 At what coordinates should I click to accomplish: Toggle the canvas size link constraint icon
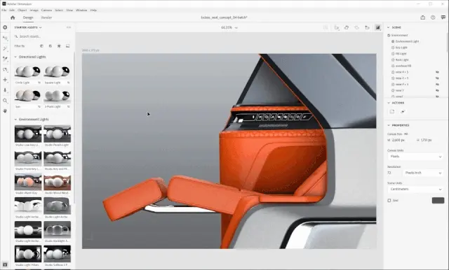click(x=406, y=134)
